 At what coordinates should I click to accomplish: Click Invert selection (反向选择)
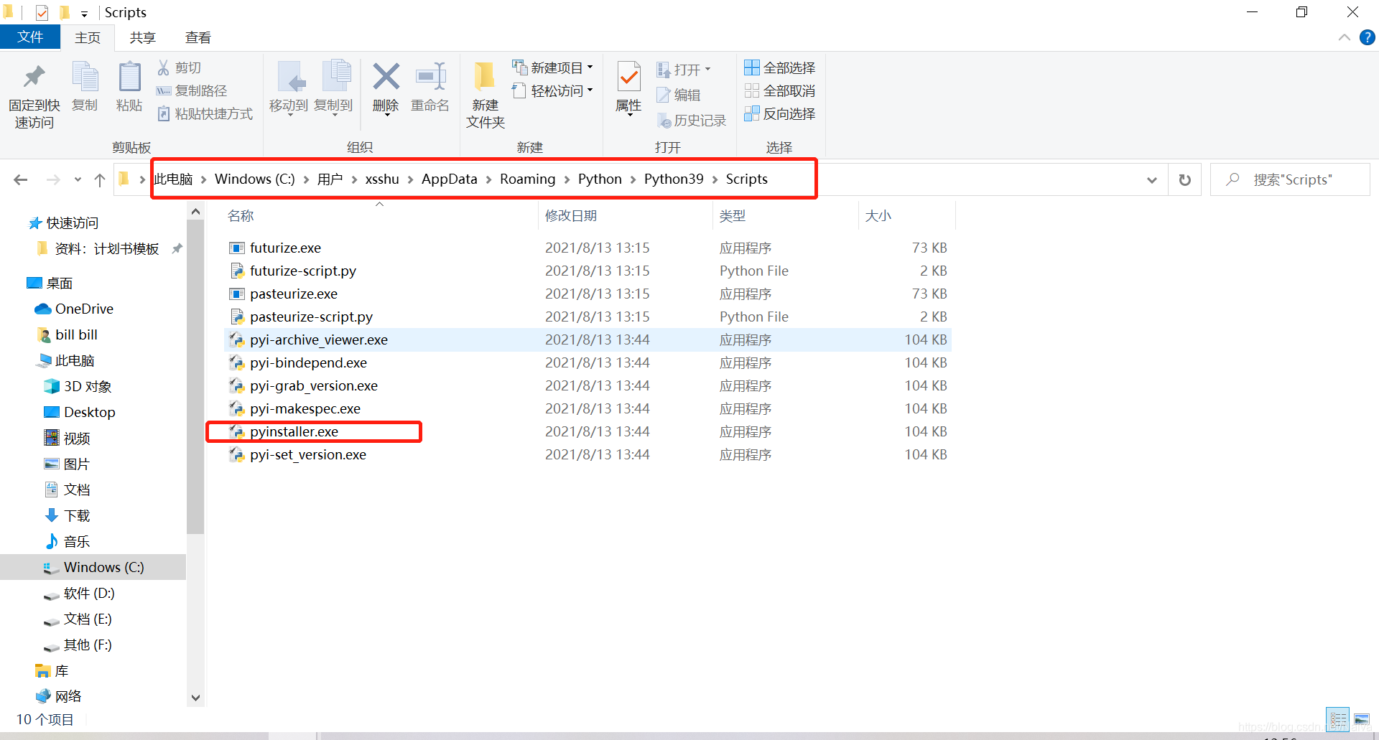tap(780, 113)
